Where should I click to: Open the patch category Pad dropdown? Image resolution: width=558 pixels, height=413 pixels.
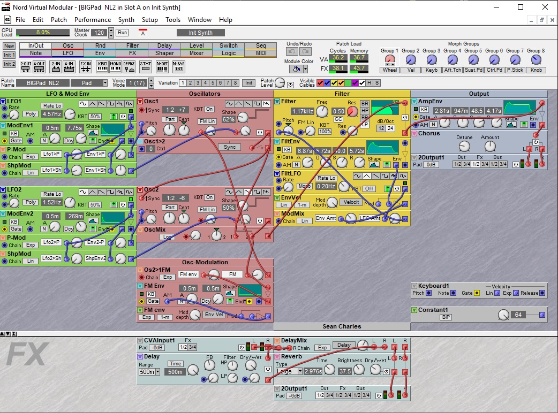pos(105,83)
